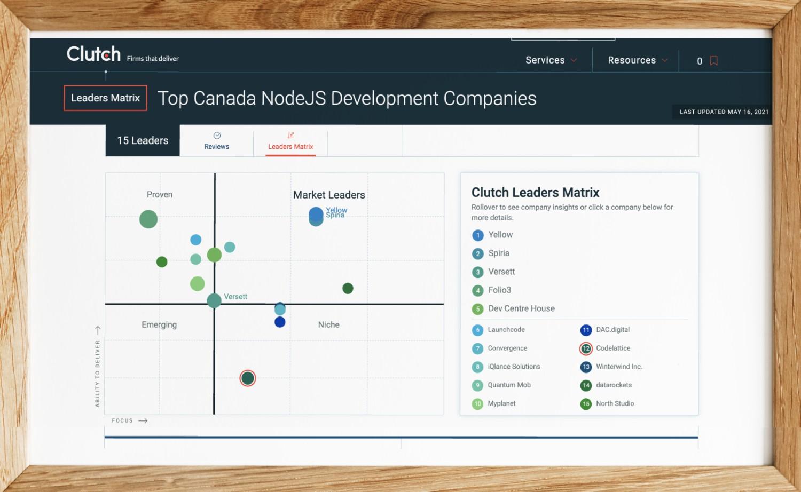This screenshot has height=492, width=801.
Task: Open Spiria in the leaders list
Action: [499, 253]
